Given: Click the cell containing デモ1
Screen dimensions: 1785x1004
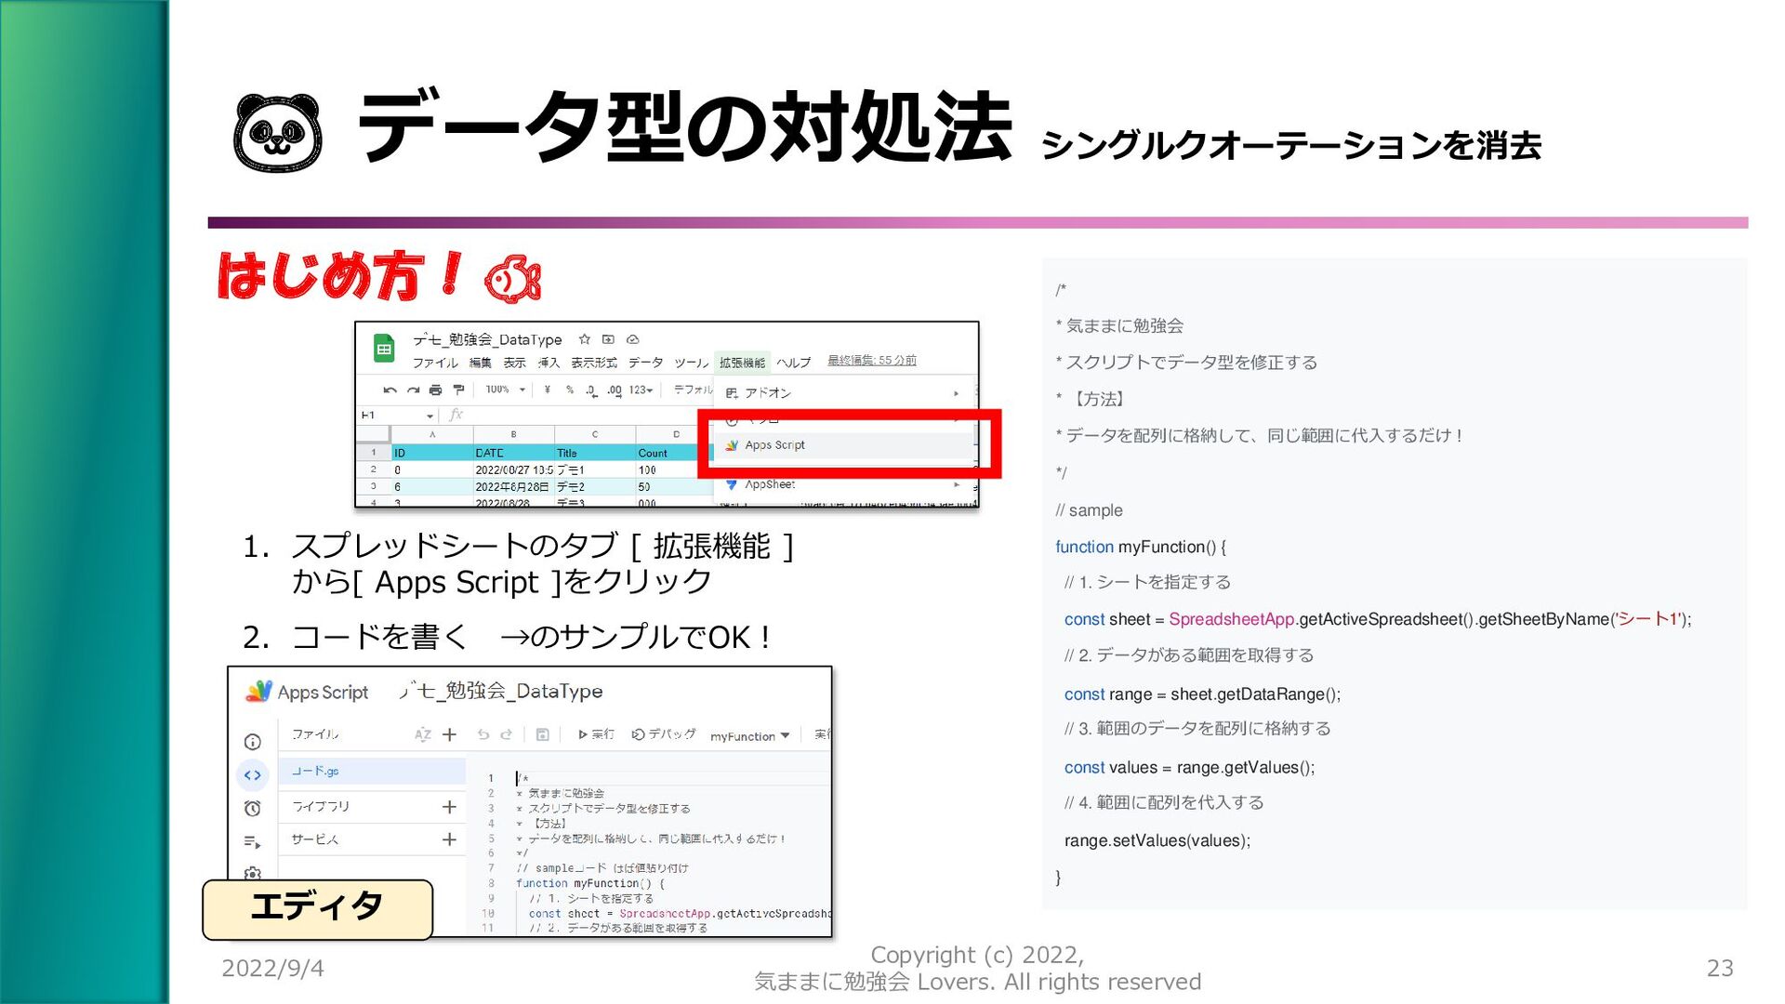Looking at the screenshot, I should tap(595, 469).
